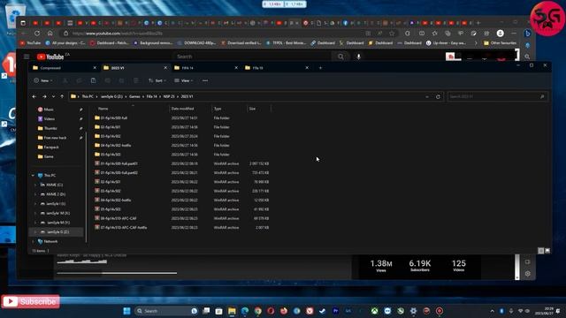The image size is (566, 318).
Task: Click the Cut icon in Explorer toolbar
Action: [x=65, y=80]
